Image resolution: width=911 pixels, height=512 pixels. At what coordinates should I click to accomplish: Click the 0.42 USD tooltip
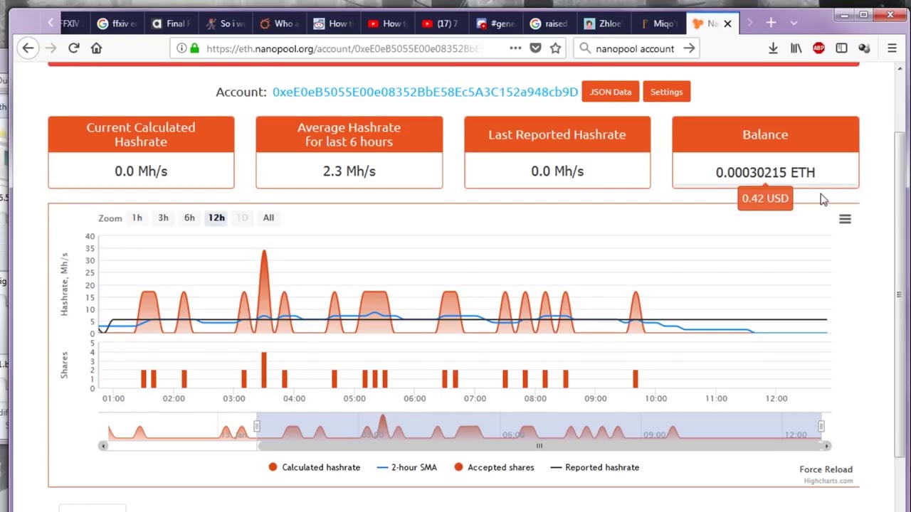coord(765,198)
